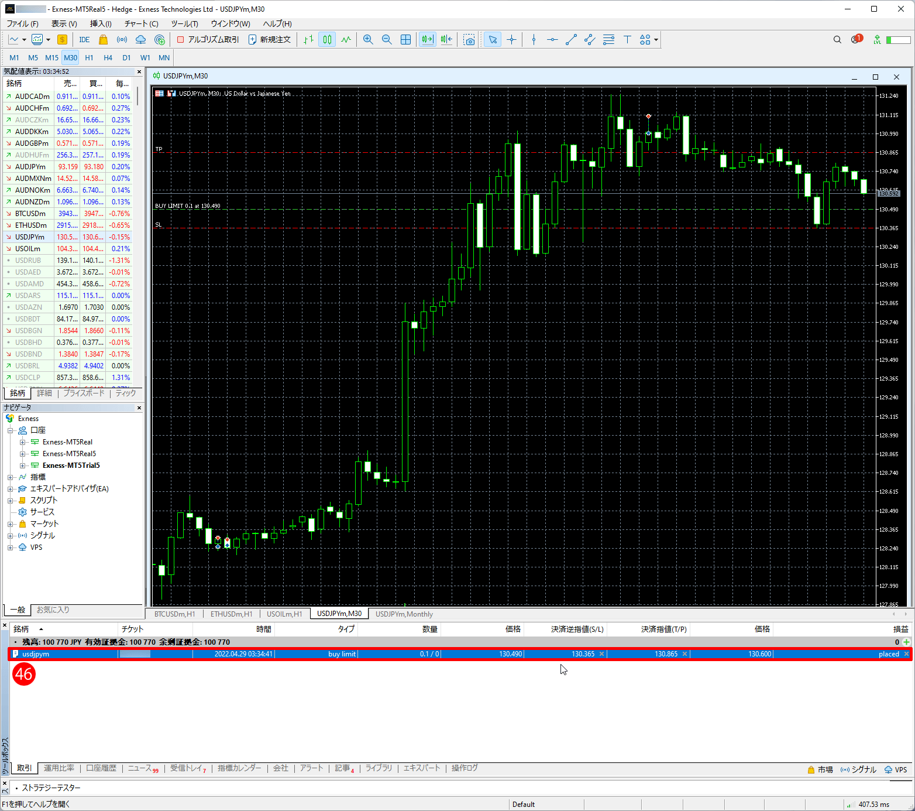Click the アルゴリズム取引 button
915x811 pixels.
[208, 39]
